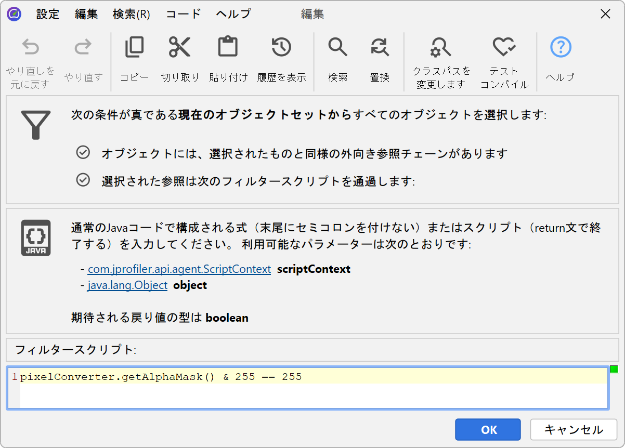This screenshot has height=448, width=625.
Task: Click the 置換 replace icon
Action: (x=380, y=48)
